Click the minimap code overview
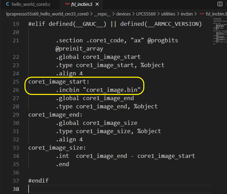 pyautogui.click(x=220, y=31)
